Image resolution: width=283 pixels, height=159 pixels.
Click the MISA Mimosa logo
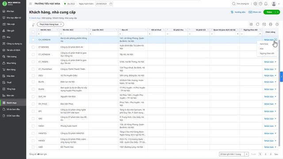coord(11,4)
